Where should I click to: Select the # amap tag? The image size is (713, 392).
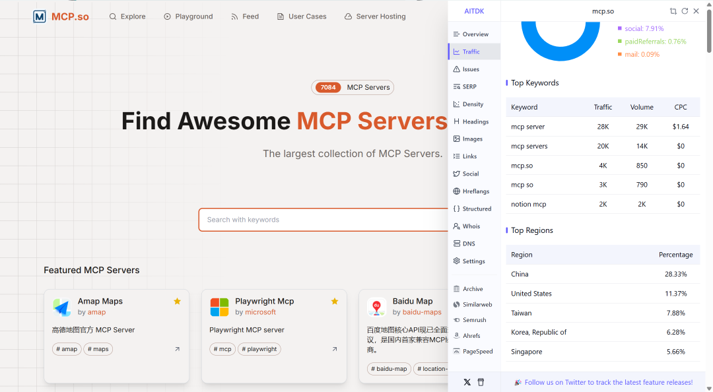point(67,349)
